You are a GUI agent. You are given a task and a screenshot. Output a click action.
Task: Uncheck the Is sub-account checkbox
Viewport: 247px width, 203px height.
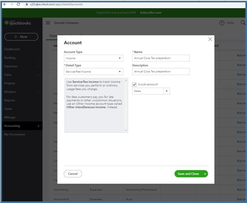pos(134,85)
